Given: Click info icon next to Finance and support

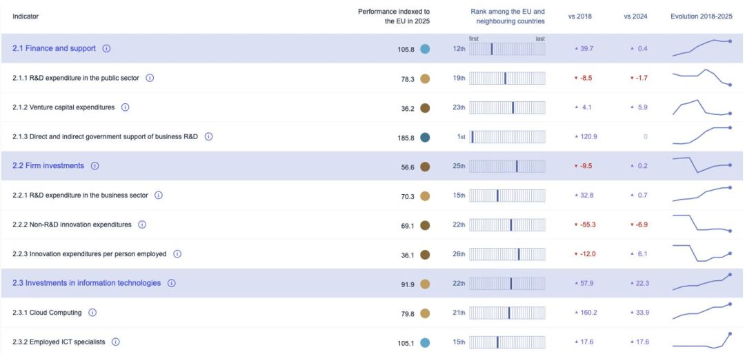Looking at the screenshot, I should point(107,49).
